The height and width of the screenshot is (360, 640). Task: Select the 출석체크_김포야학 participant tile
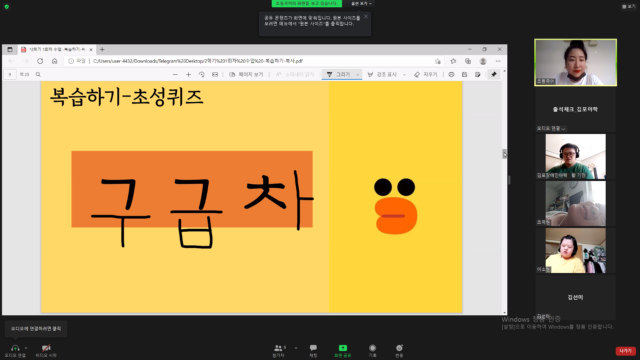point(576,110)
